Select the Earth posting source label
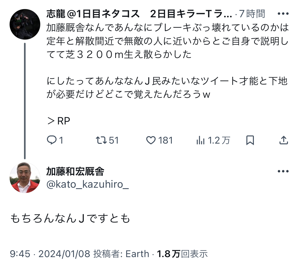300x268 pixels. click(x=137, y=254)
